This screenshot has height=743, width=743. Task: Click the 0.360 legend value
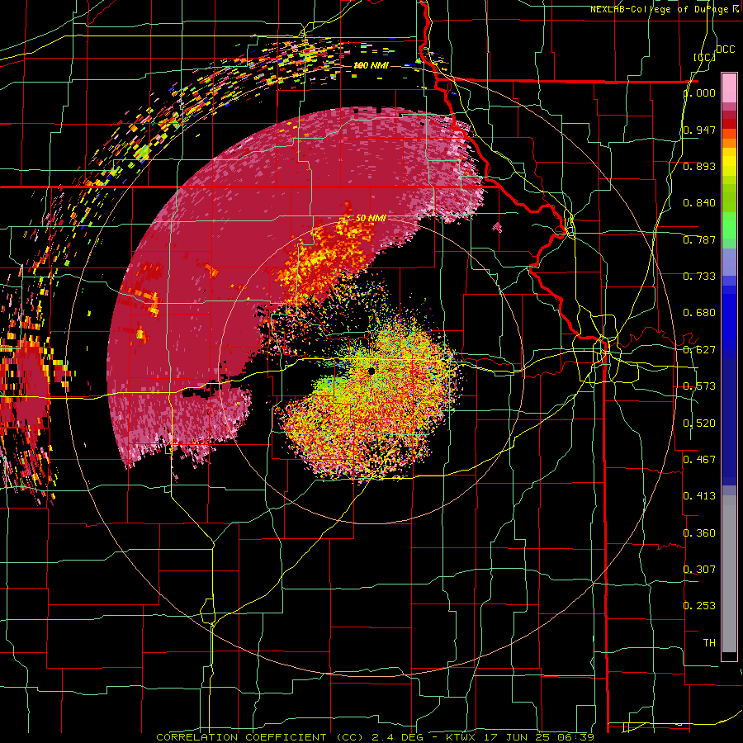(699, 533)
